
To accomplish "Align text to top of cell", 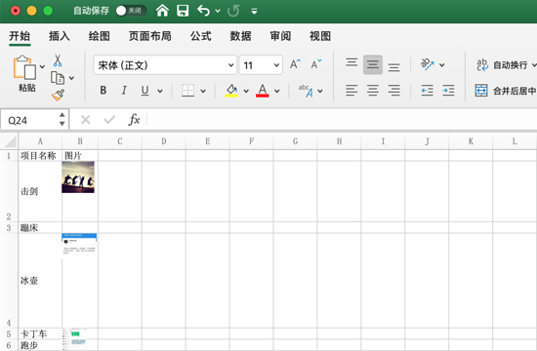I will (351, 62).
